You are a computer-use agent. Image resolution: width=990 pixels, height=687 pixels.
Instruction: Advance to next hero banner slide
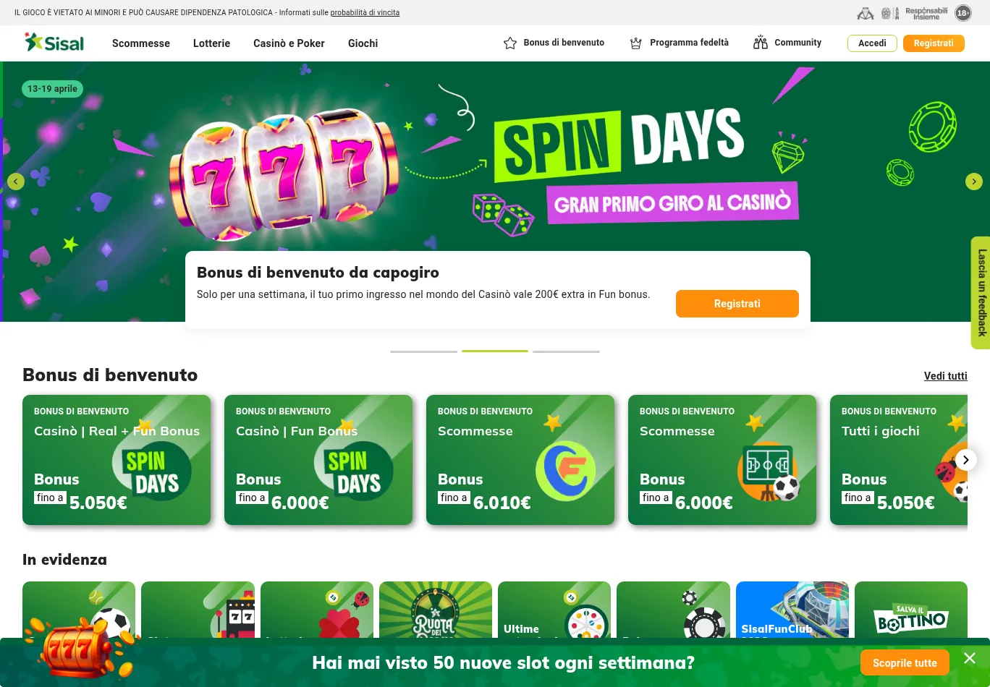click(974, 182)
